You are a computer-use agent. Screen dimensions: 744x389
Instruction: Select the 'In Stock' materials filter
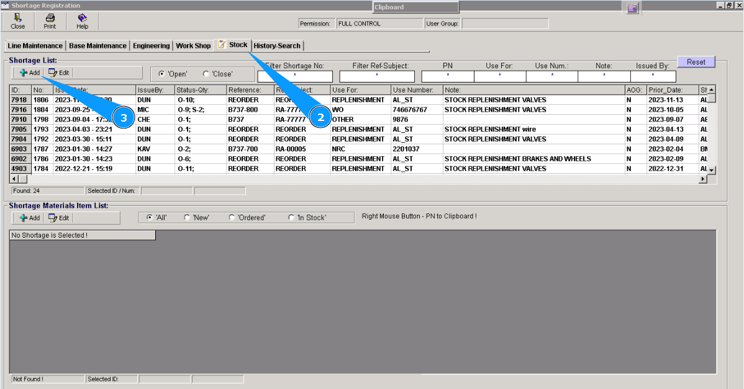click(291, 218)
